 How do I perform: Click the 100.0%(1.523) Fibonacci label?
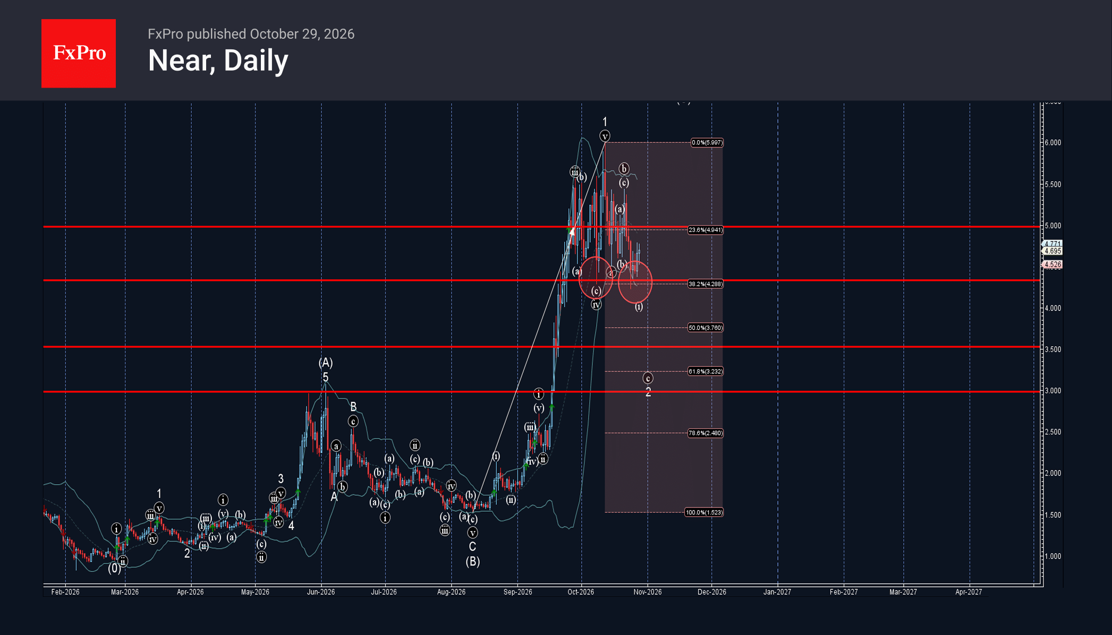703,512
